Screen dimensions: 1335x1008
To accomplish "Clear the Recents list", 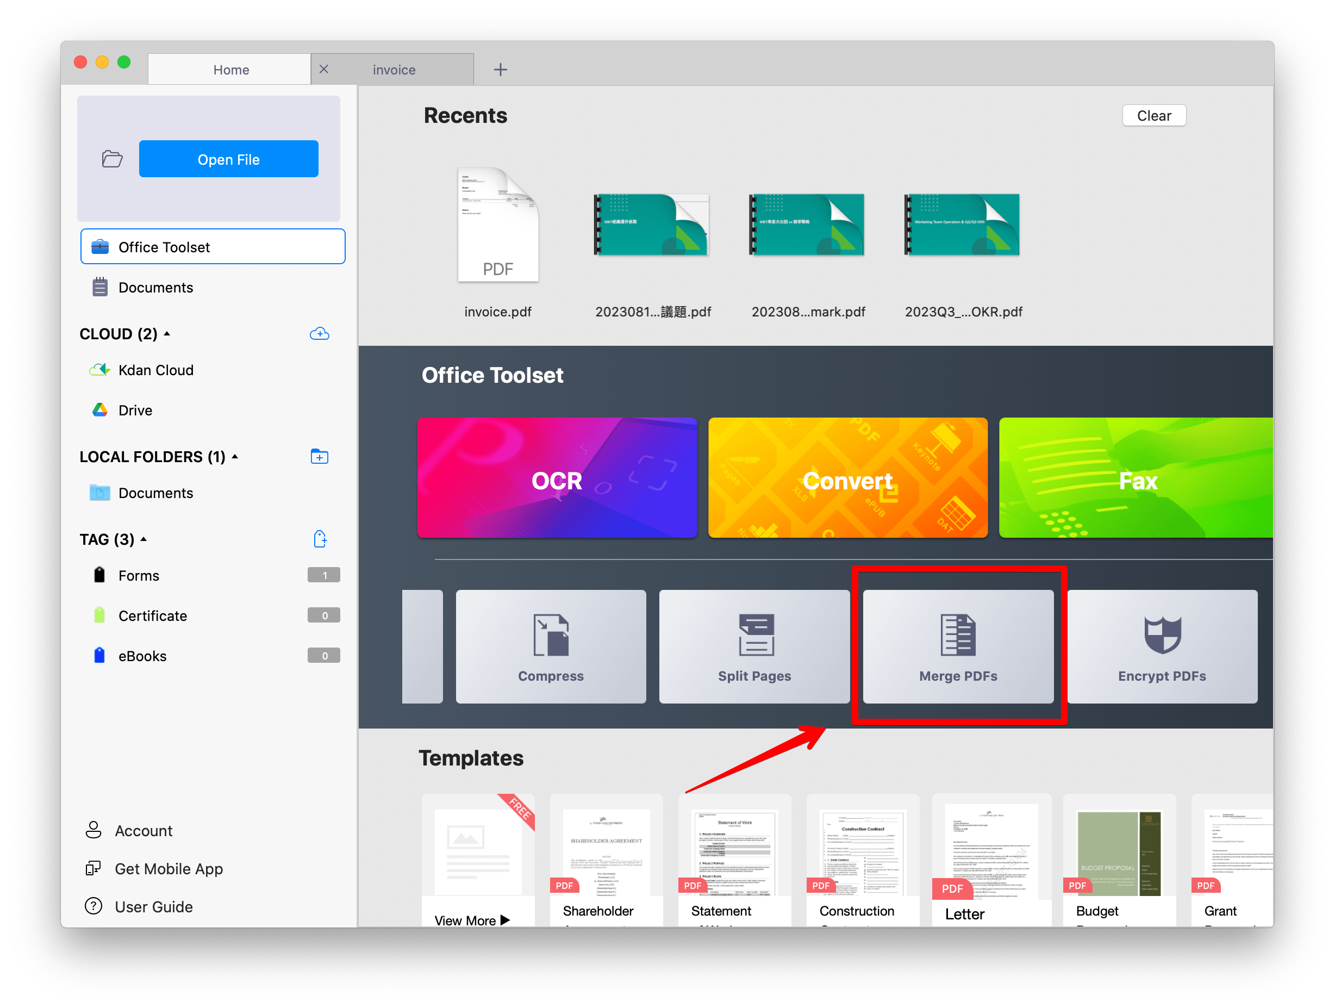I will click(x=1153, y=115).
